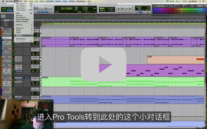Screen dimensions: 207x129
Task: Click Default button in color palette
Action: pyautogui.click(x=200, y=6)
